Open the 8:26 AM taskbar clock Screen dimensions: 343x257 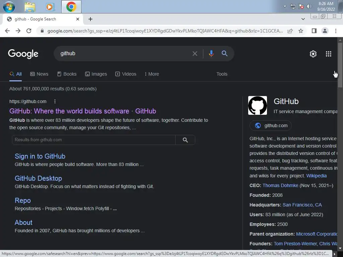[x=326, y=6]
